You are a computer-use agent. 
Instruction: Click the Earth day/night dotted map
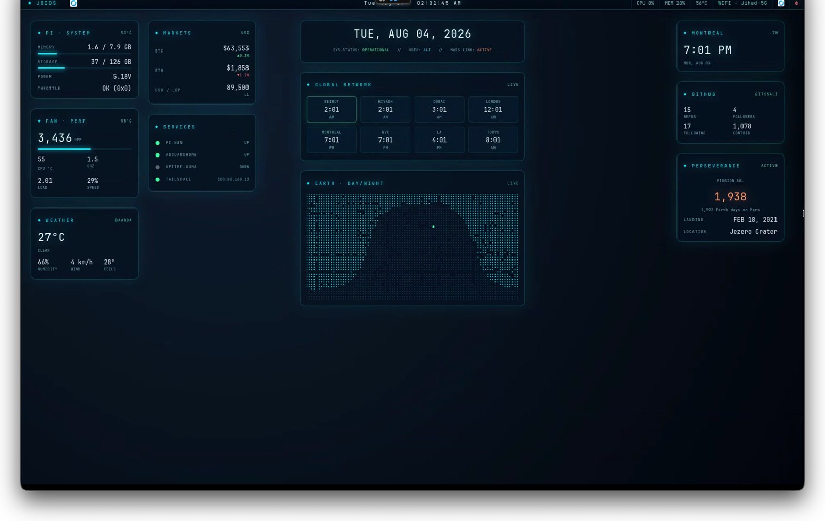click(x=412, y=246)
